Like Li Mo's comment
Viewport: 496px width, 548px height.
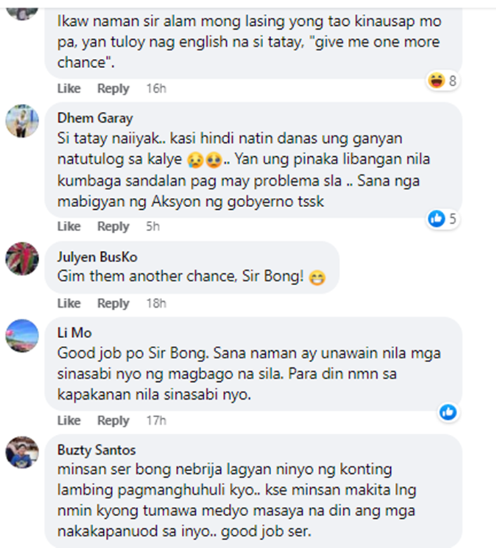coord(69,420)
